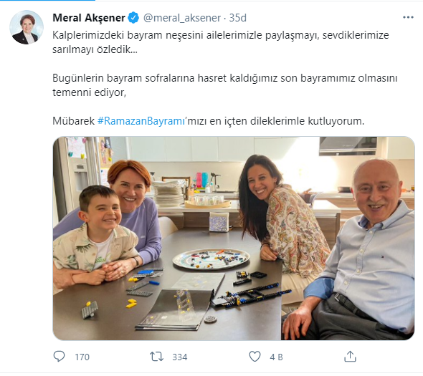Click the 170 replies count
423x376 pixels.
[x=82, y=357]
